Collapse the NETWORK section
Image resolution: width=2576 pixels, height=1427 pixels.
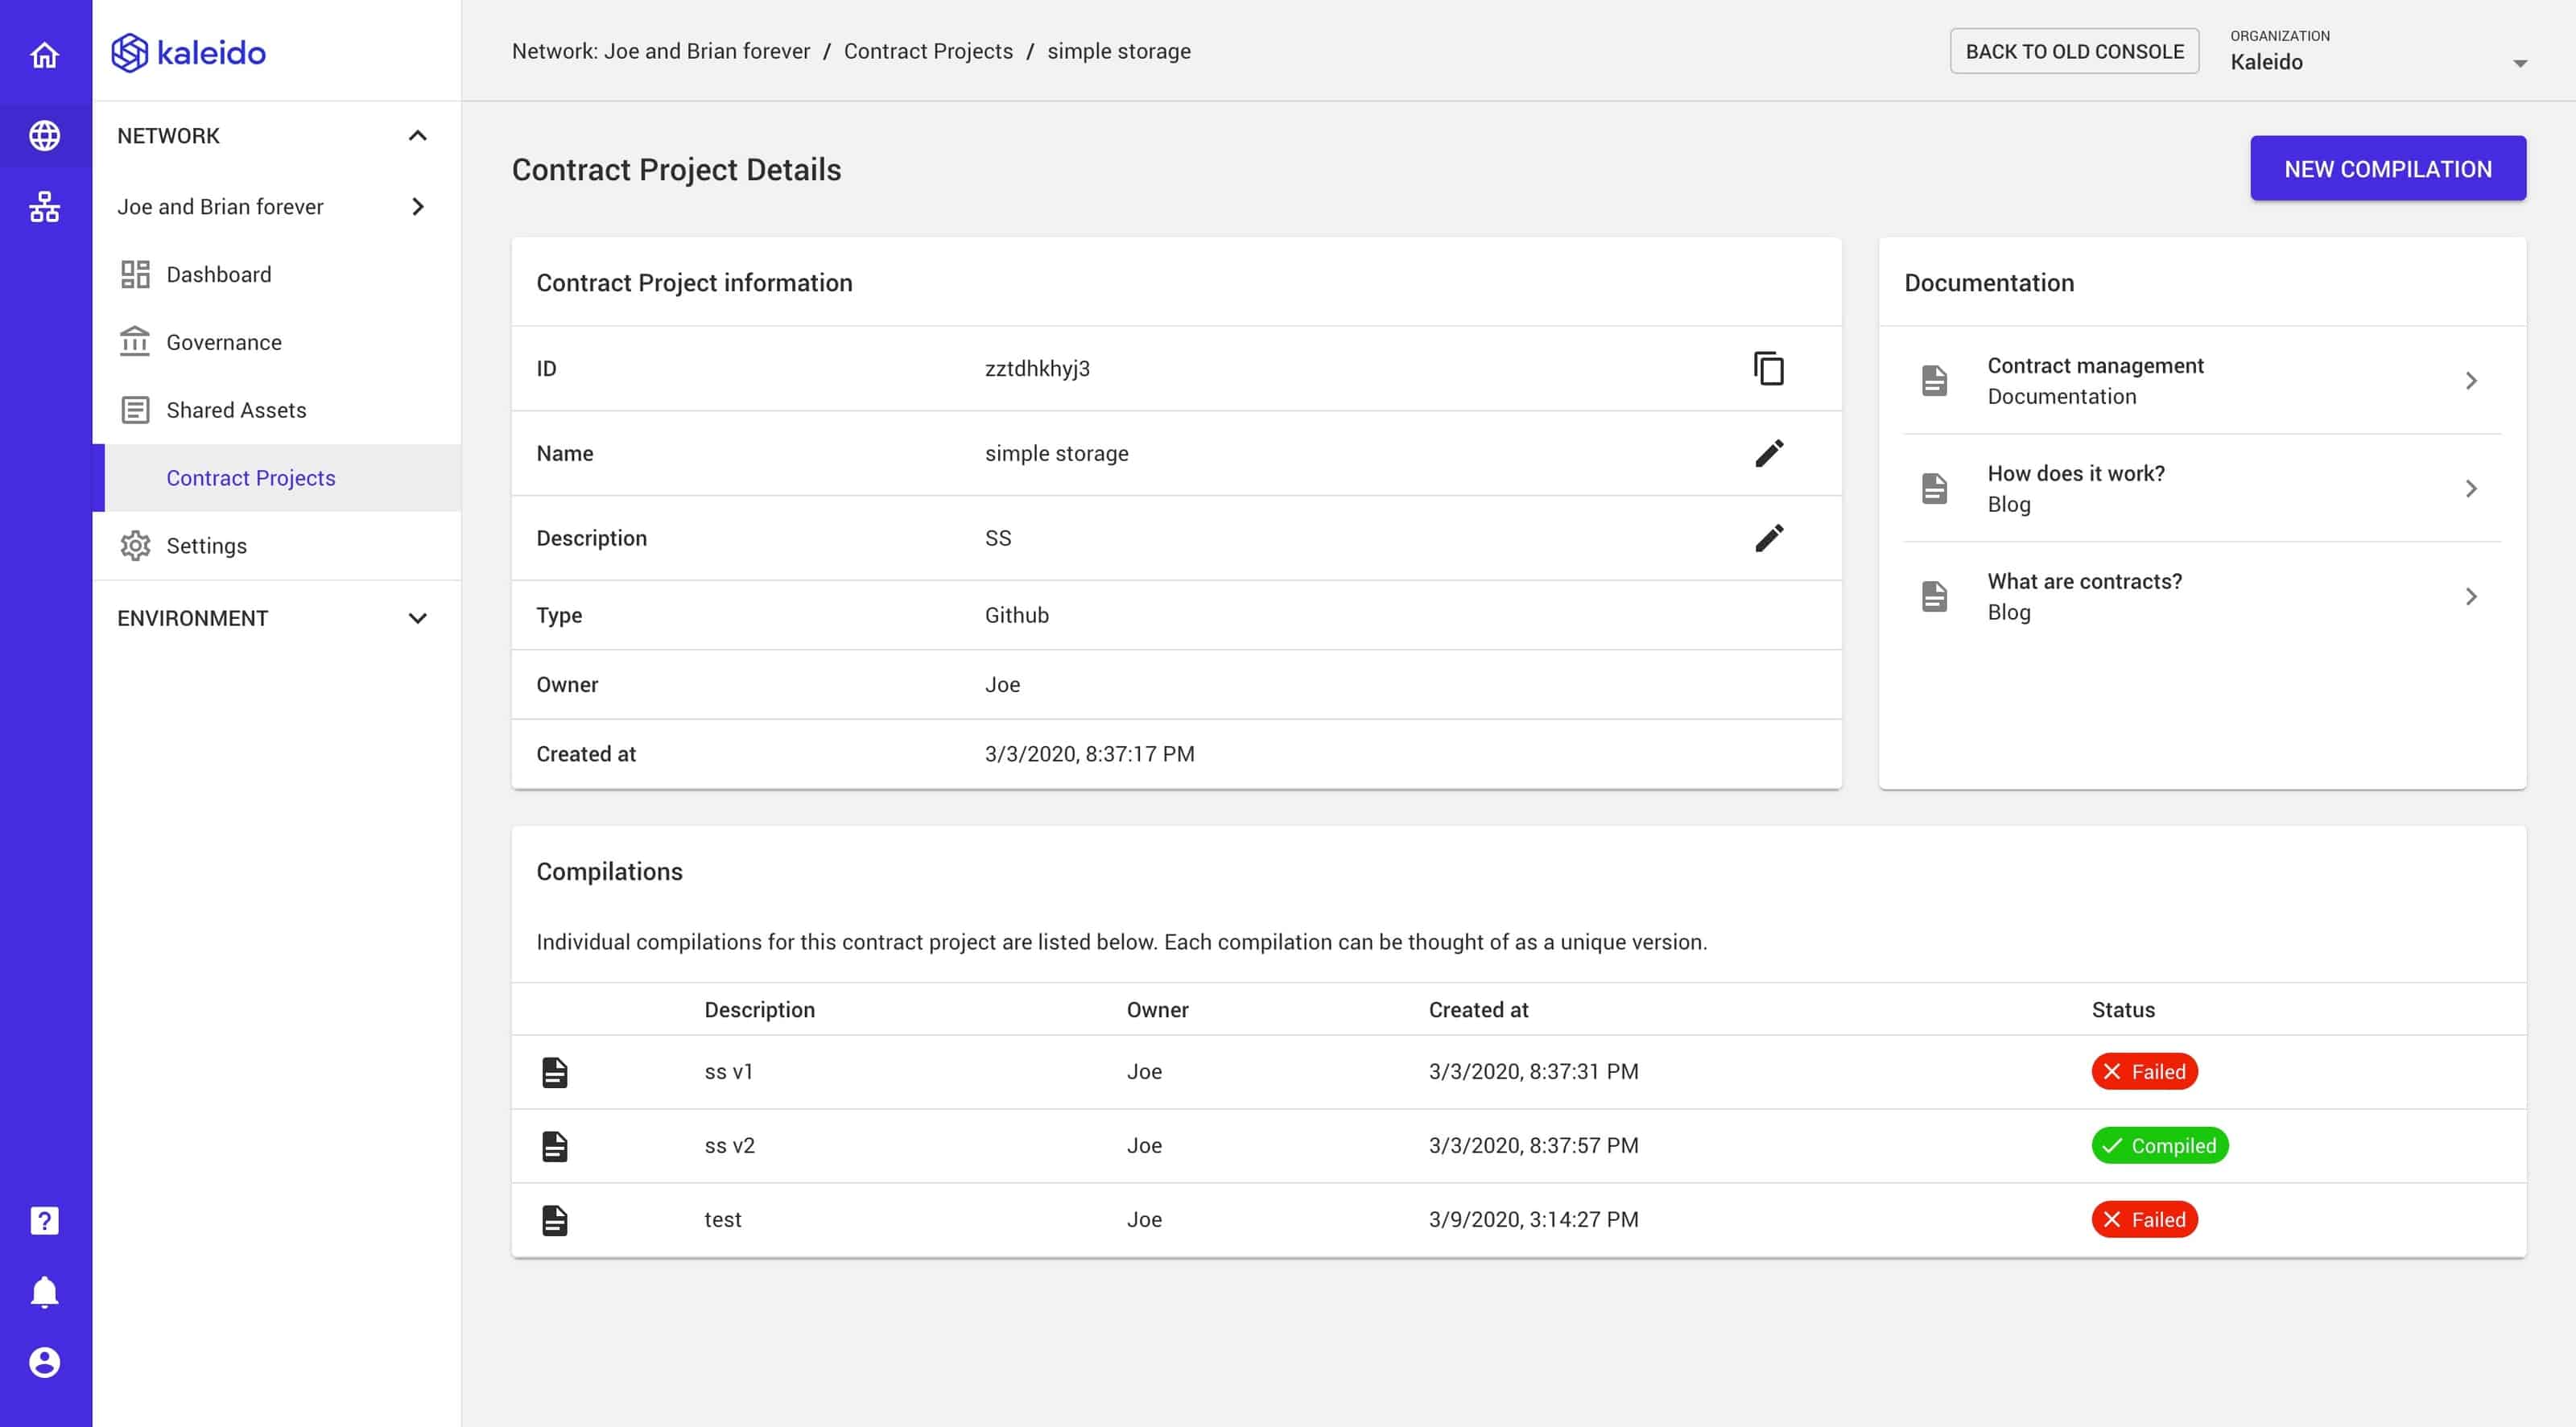pyautogui.click(x=418, y=135)
